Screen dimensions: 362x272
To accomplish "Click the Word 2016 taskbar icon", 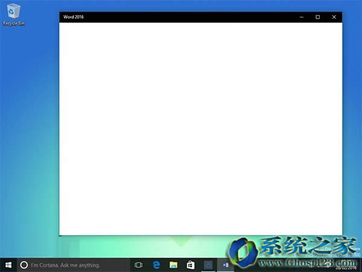I will click(226, 265).
